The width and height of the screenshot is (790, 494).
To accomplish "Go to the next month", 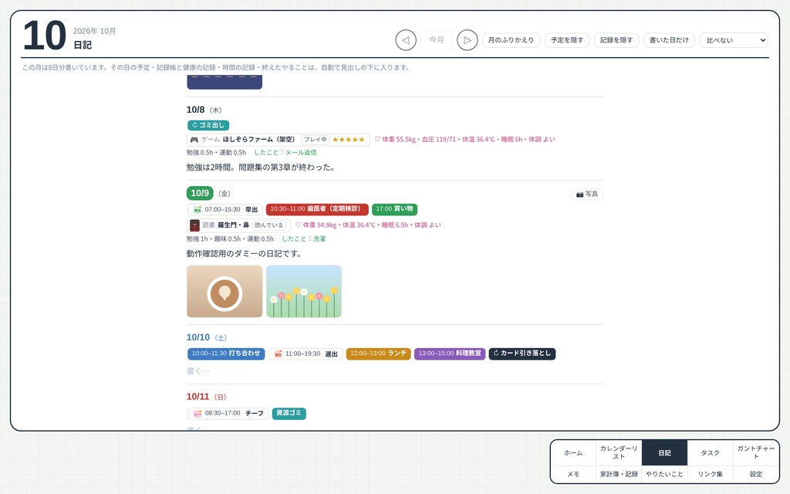I will click(467, 40).
